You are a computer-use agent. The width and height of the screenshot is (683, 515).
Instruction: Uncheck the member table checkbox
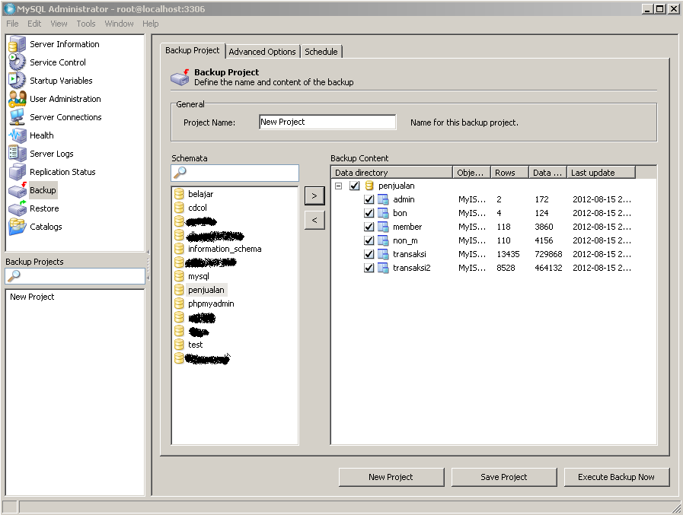[369, 227]
